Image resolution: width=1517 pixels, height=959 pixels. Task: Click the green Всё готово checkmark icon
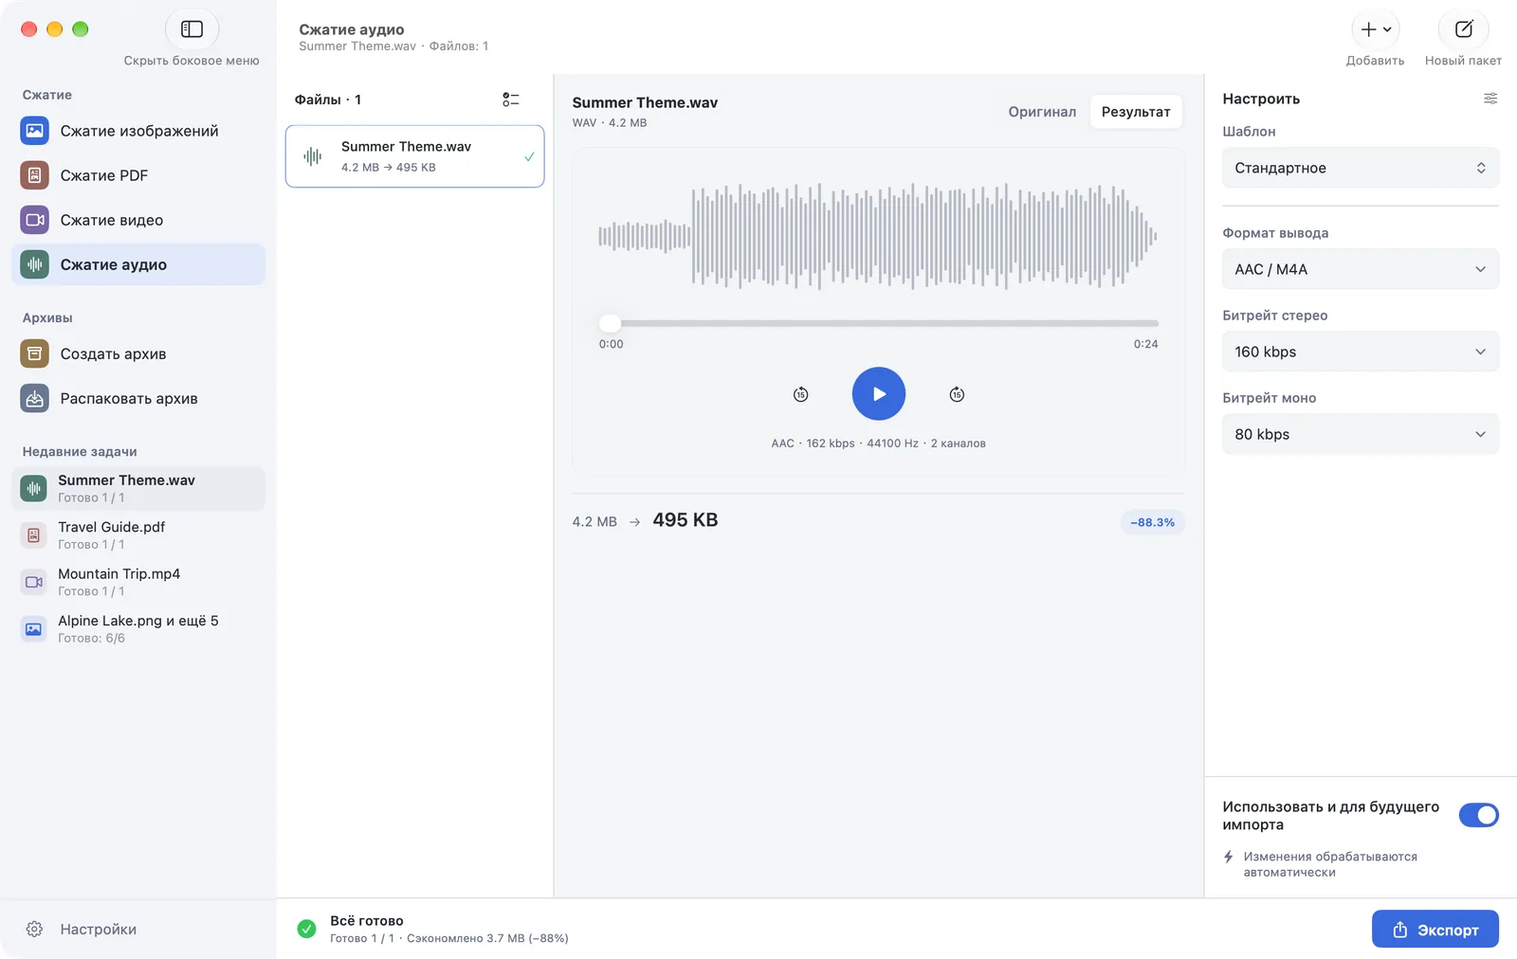(x=306, y=929)
